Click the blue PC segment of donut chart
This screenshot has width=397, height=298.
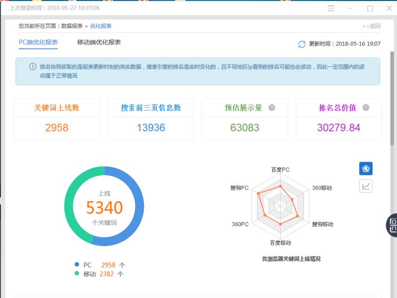[x=139, y=206]
